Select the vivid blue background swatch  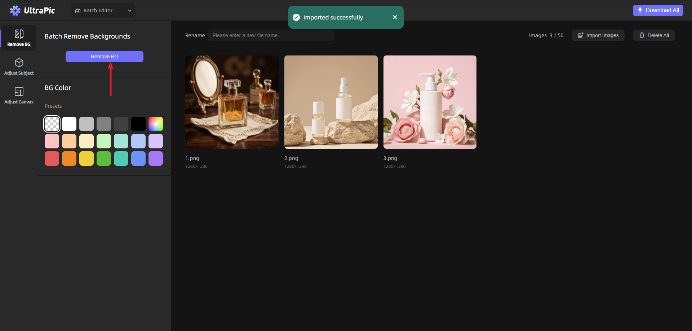click(x=138, y=158)
